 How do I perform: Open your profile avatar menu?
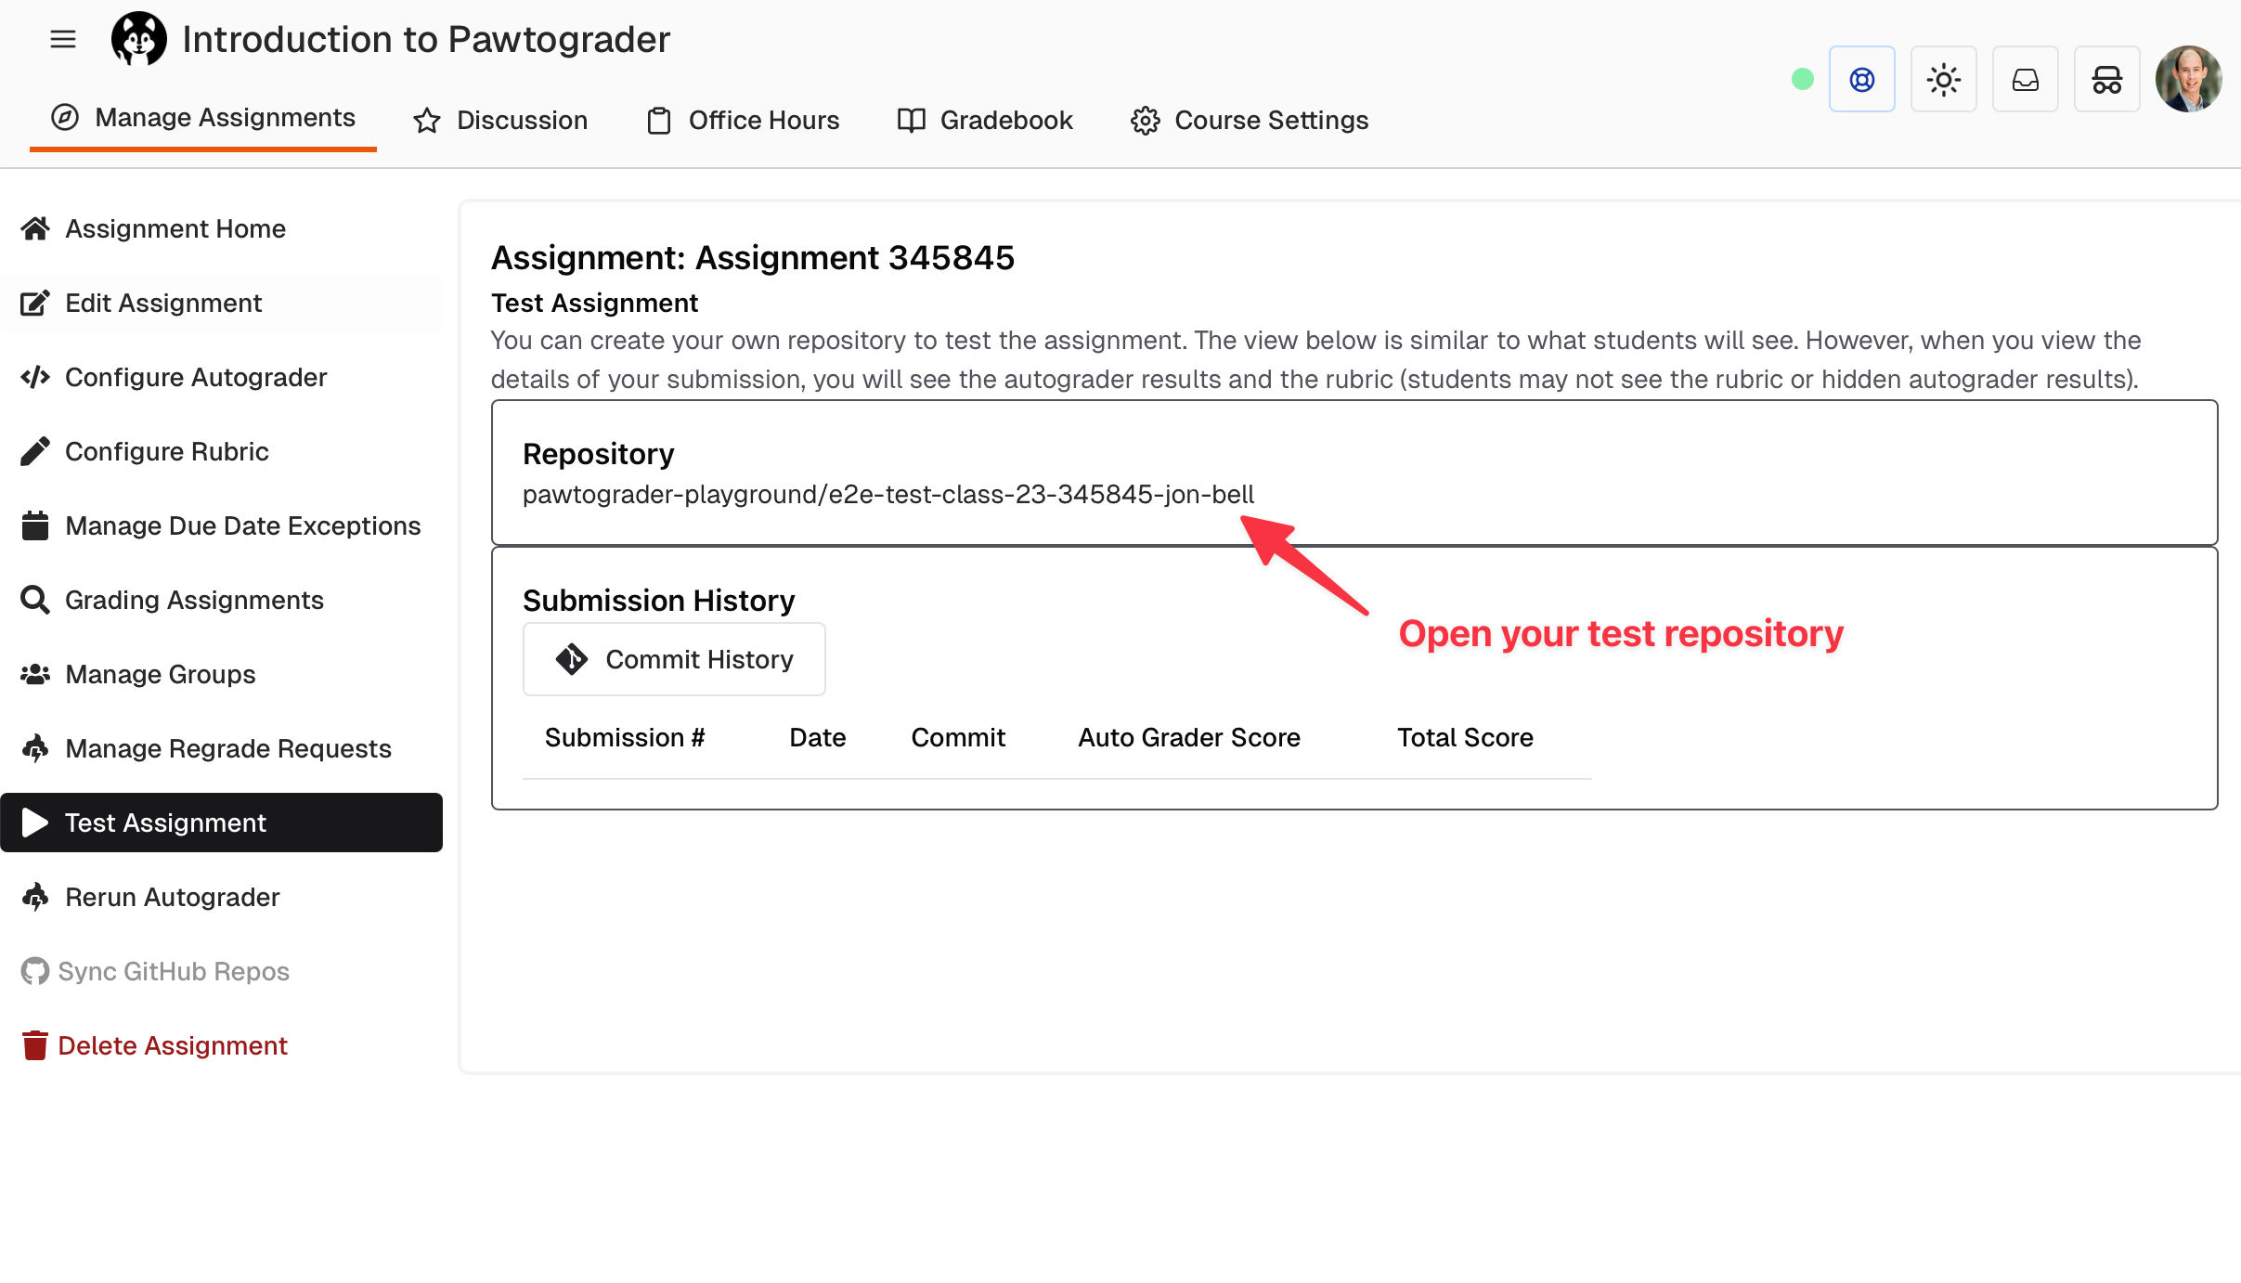(x=2190, y=79)
